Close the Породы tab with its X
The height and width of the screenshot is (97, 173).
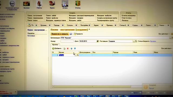(x=63, y=25)
